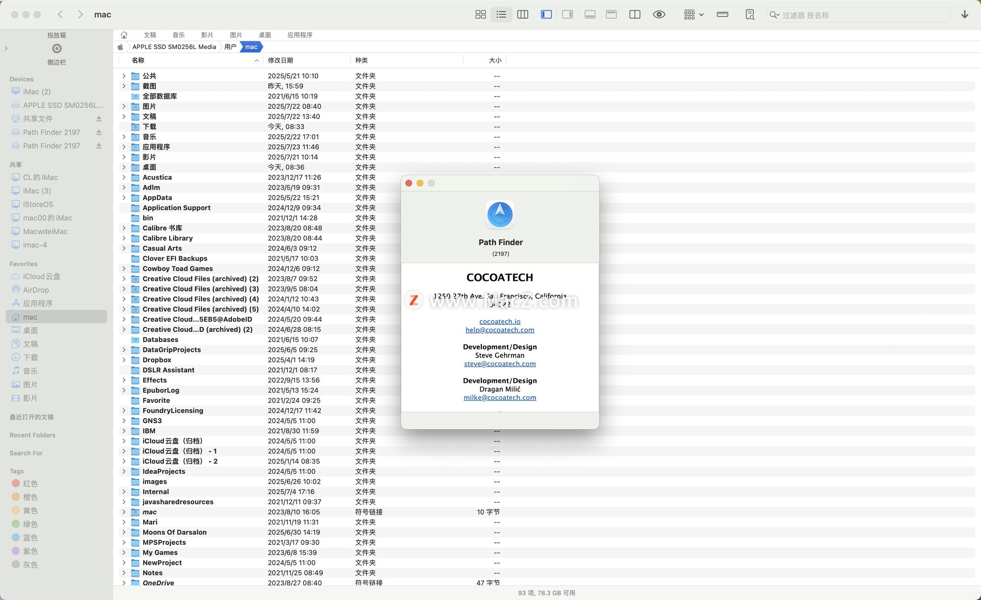Click the document search toolbar icon
Viewport: 981px width, 600px height.
(x=750, y=15)
